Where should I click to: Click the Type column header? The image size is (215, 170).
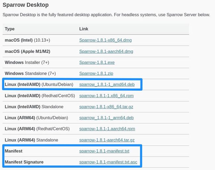point(10,29)
